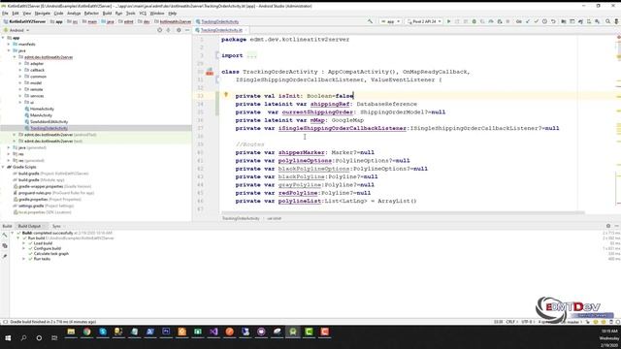
Task: Open MainActivity in project tree
Action: click(x=41, y=115)
